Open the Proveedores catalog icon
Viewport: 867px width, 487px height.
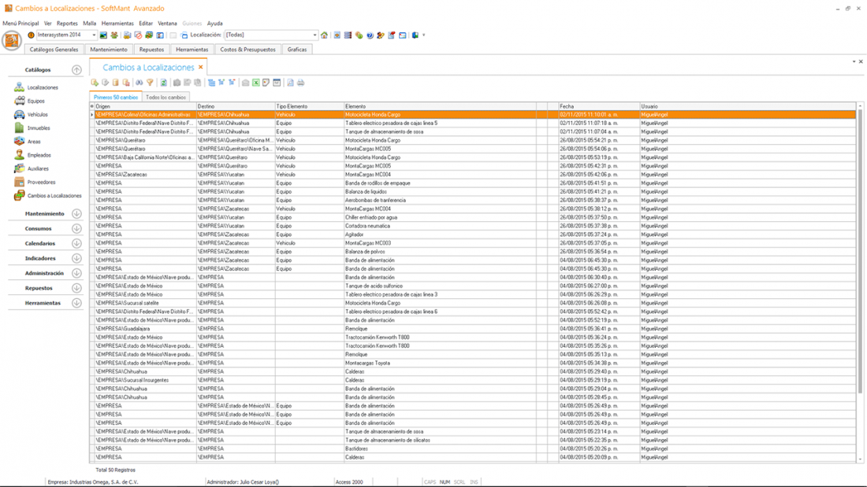tap(20, 182)
